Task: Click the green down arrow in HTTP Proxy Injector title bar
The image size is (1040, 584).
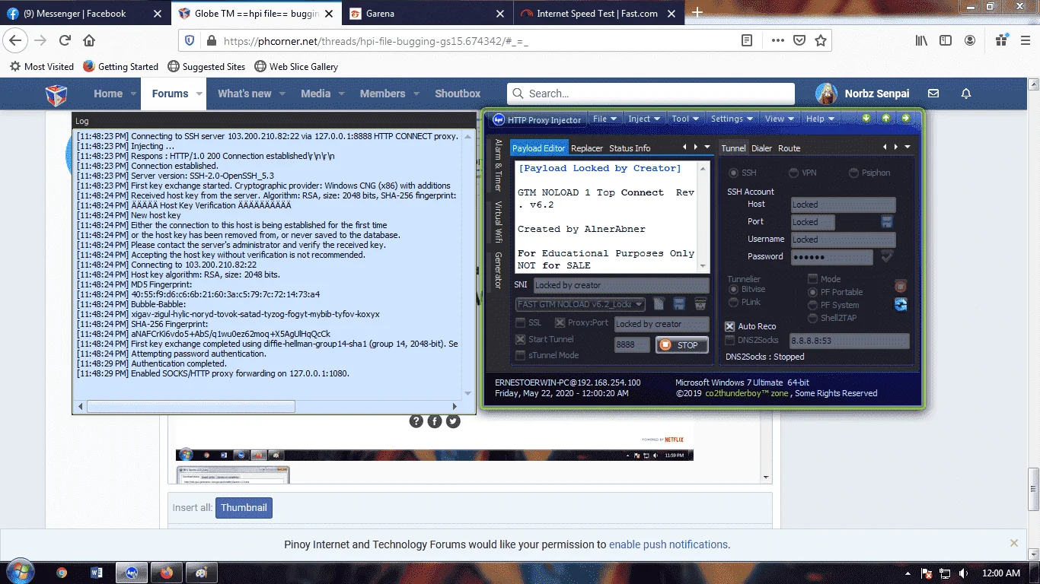Action: pyautogui.click(x=866, y=118)
